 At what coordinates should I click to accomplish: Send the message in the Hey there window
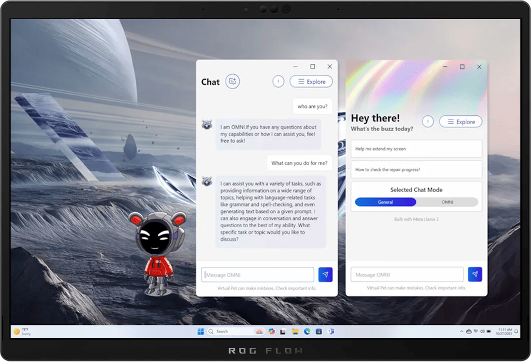(x=475, y=274)
